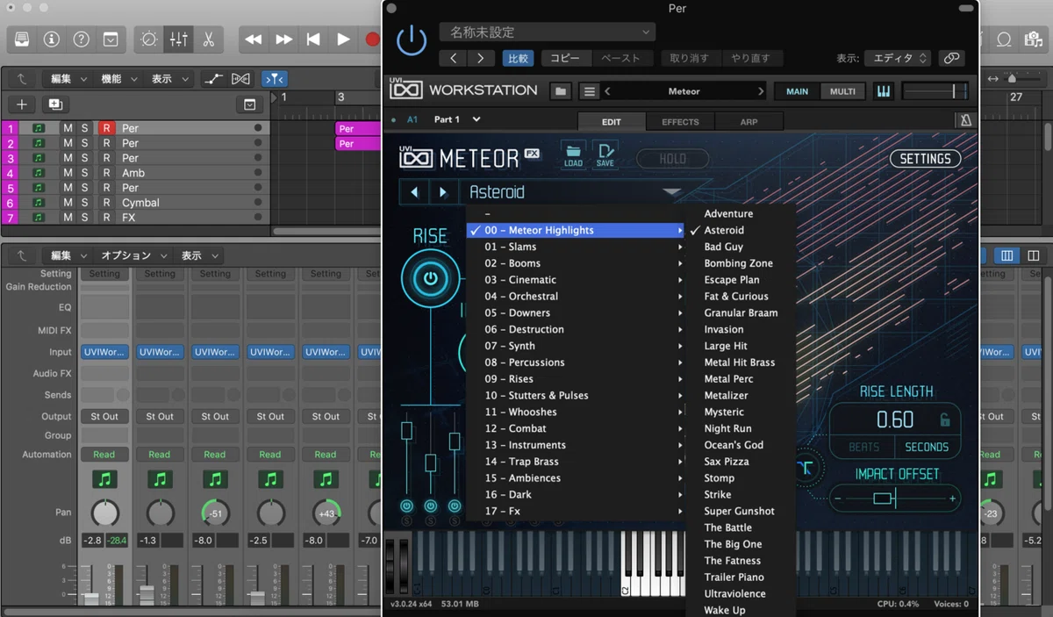The width and height of the screenshot is (1053, 617).
Task: Solo track 7 FX
Action: pyautogui.click(x=85, y=218)
